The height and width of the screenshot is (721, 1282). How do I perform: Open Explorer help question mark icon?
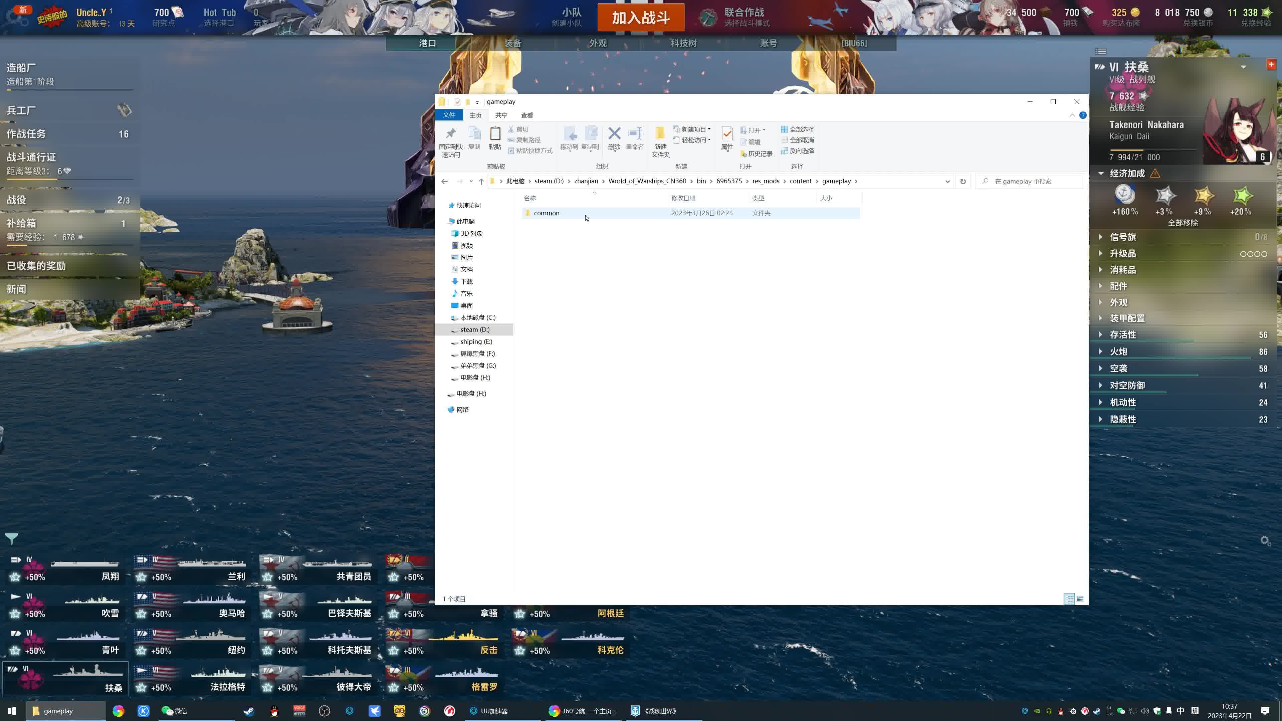click(x=1083, y=115)
